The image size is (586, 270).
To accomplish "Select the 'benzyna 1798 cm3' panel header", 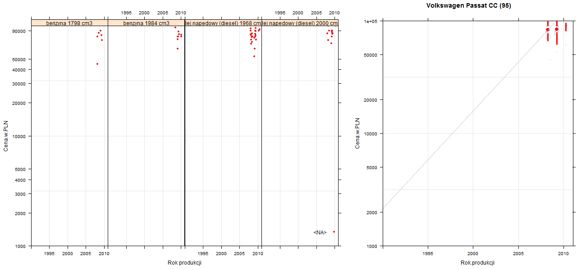I will (69, 23).
